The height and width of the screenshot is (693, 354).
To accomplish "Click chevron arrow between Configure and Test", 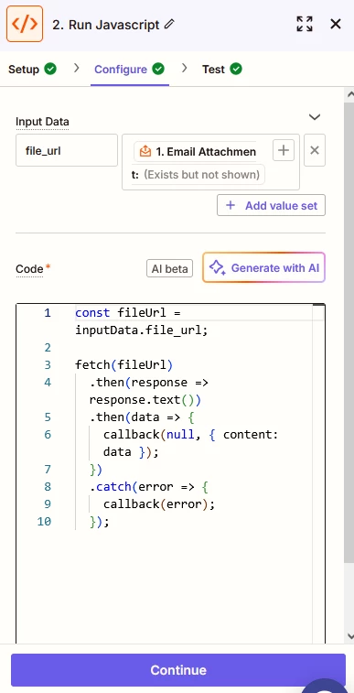I will point(185,68).
